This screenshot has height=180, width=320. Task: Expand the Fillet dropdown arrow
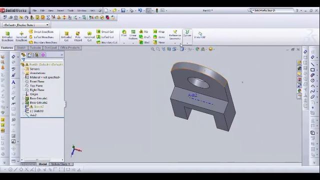[x=124, y=43]
